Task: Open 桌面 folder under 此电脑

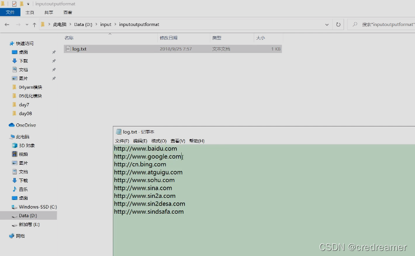Action: [23, 198]
